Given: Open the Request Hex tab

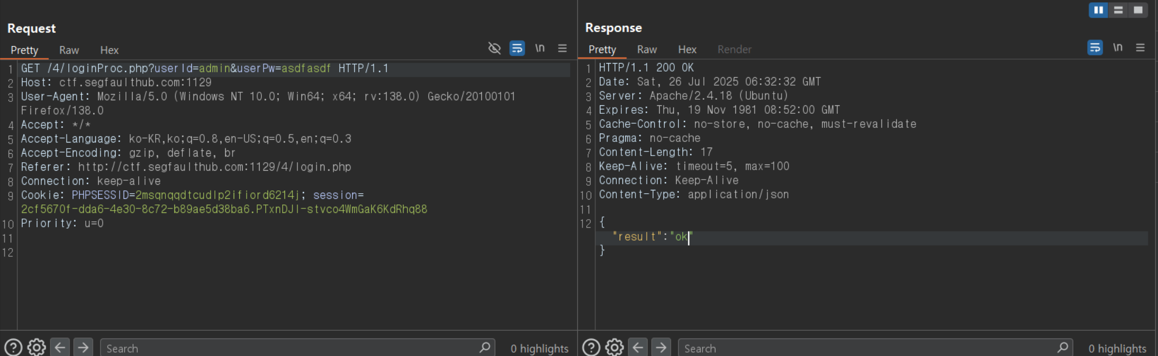Looking at the screenshot, I should coord(109,50).
